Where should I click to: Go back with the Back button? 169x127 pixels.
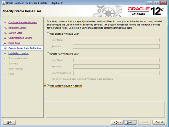click(117, 122)
